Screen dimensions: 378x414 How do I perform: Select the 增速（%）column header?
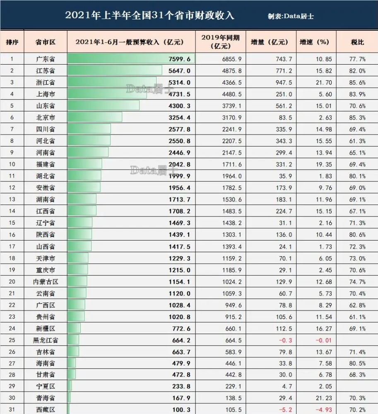pyautogui.click(x=314, y=42)
